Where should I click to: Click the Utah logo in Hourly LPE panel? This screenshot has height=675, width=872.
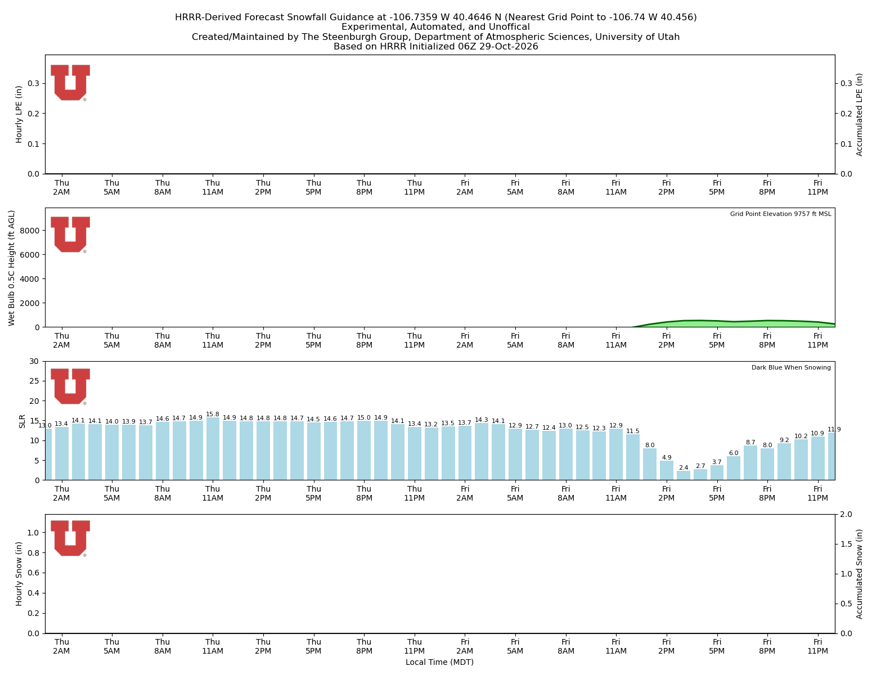pos(70,83)
